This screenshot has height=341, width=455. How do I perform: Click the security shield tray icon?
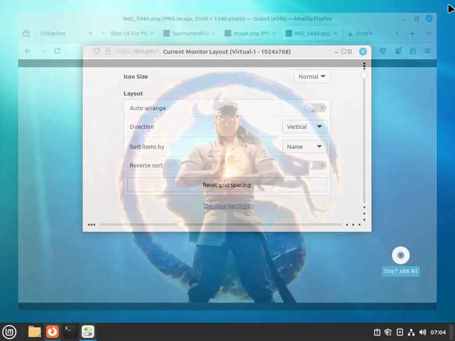pos(388,332)
